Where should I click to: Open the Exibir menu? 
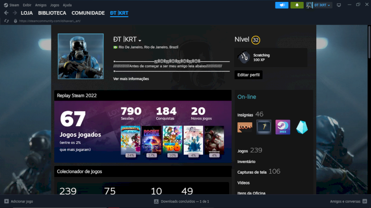[x=27, y=5]
